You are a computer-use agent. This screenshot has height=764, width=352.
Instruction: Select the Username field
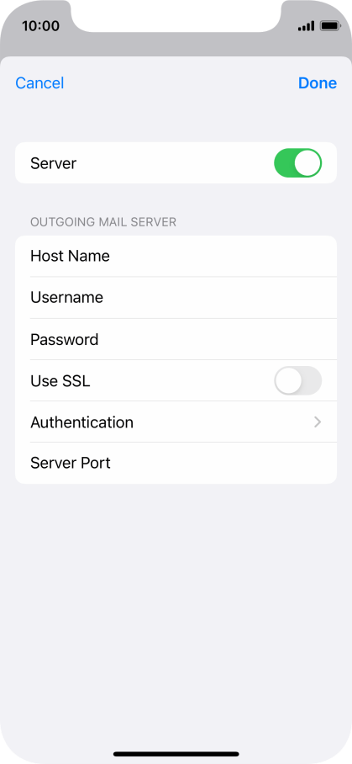pyautogui.click(x=176, y=298)
